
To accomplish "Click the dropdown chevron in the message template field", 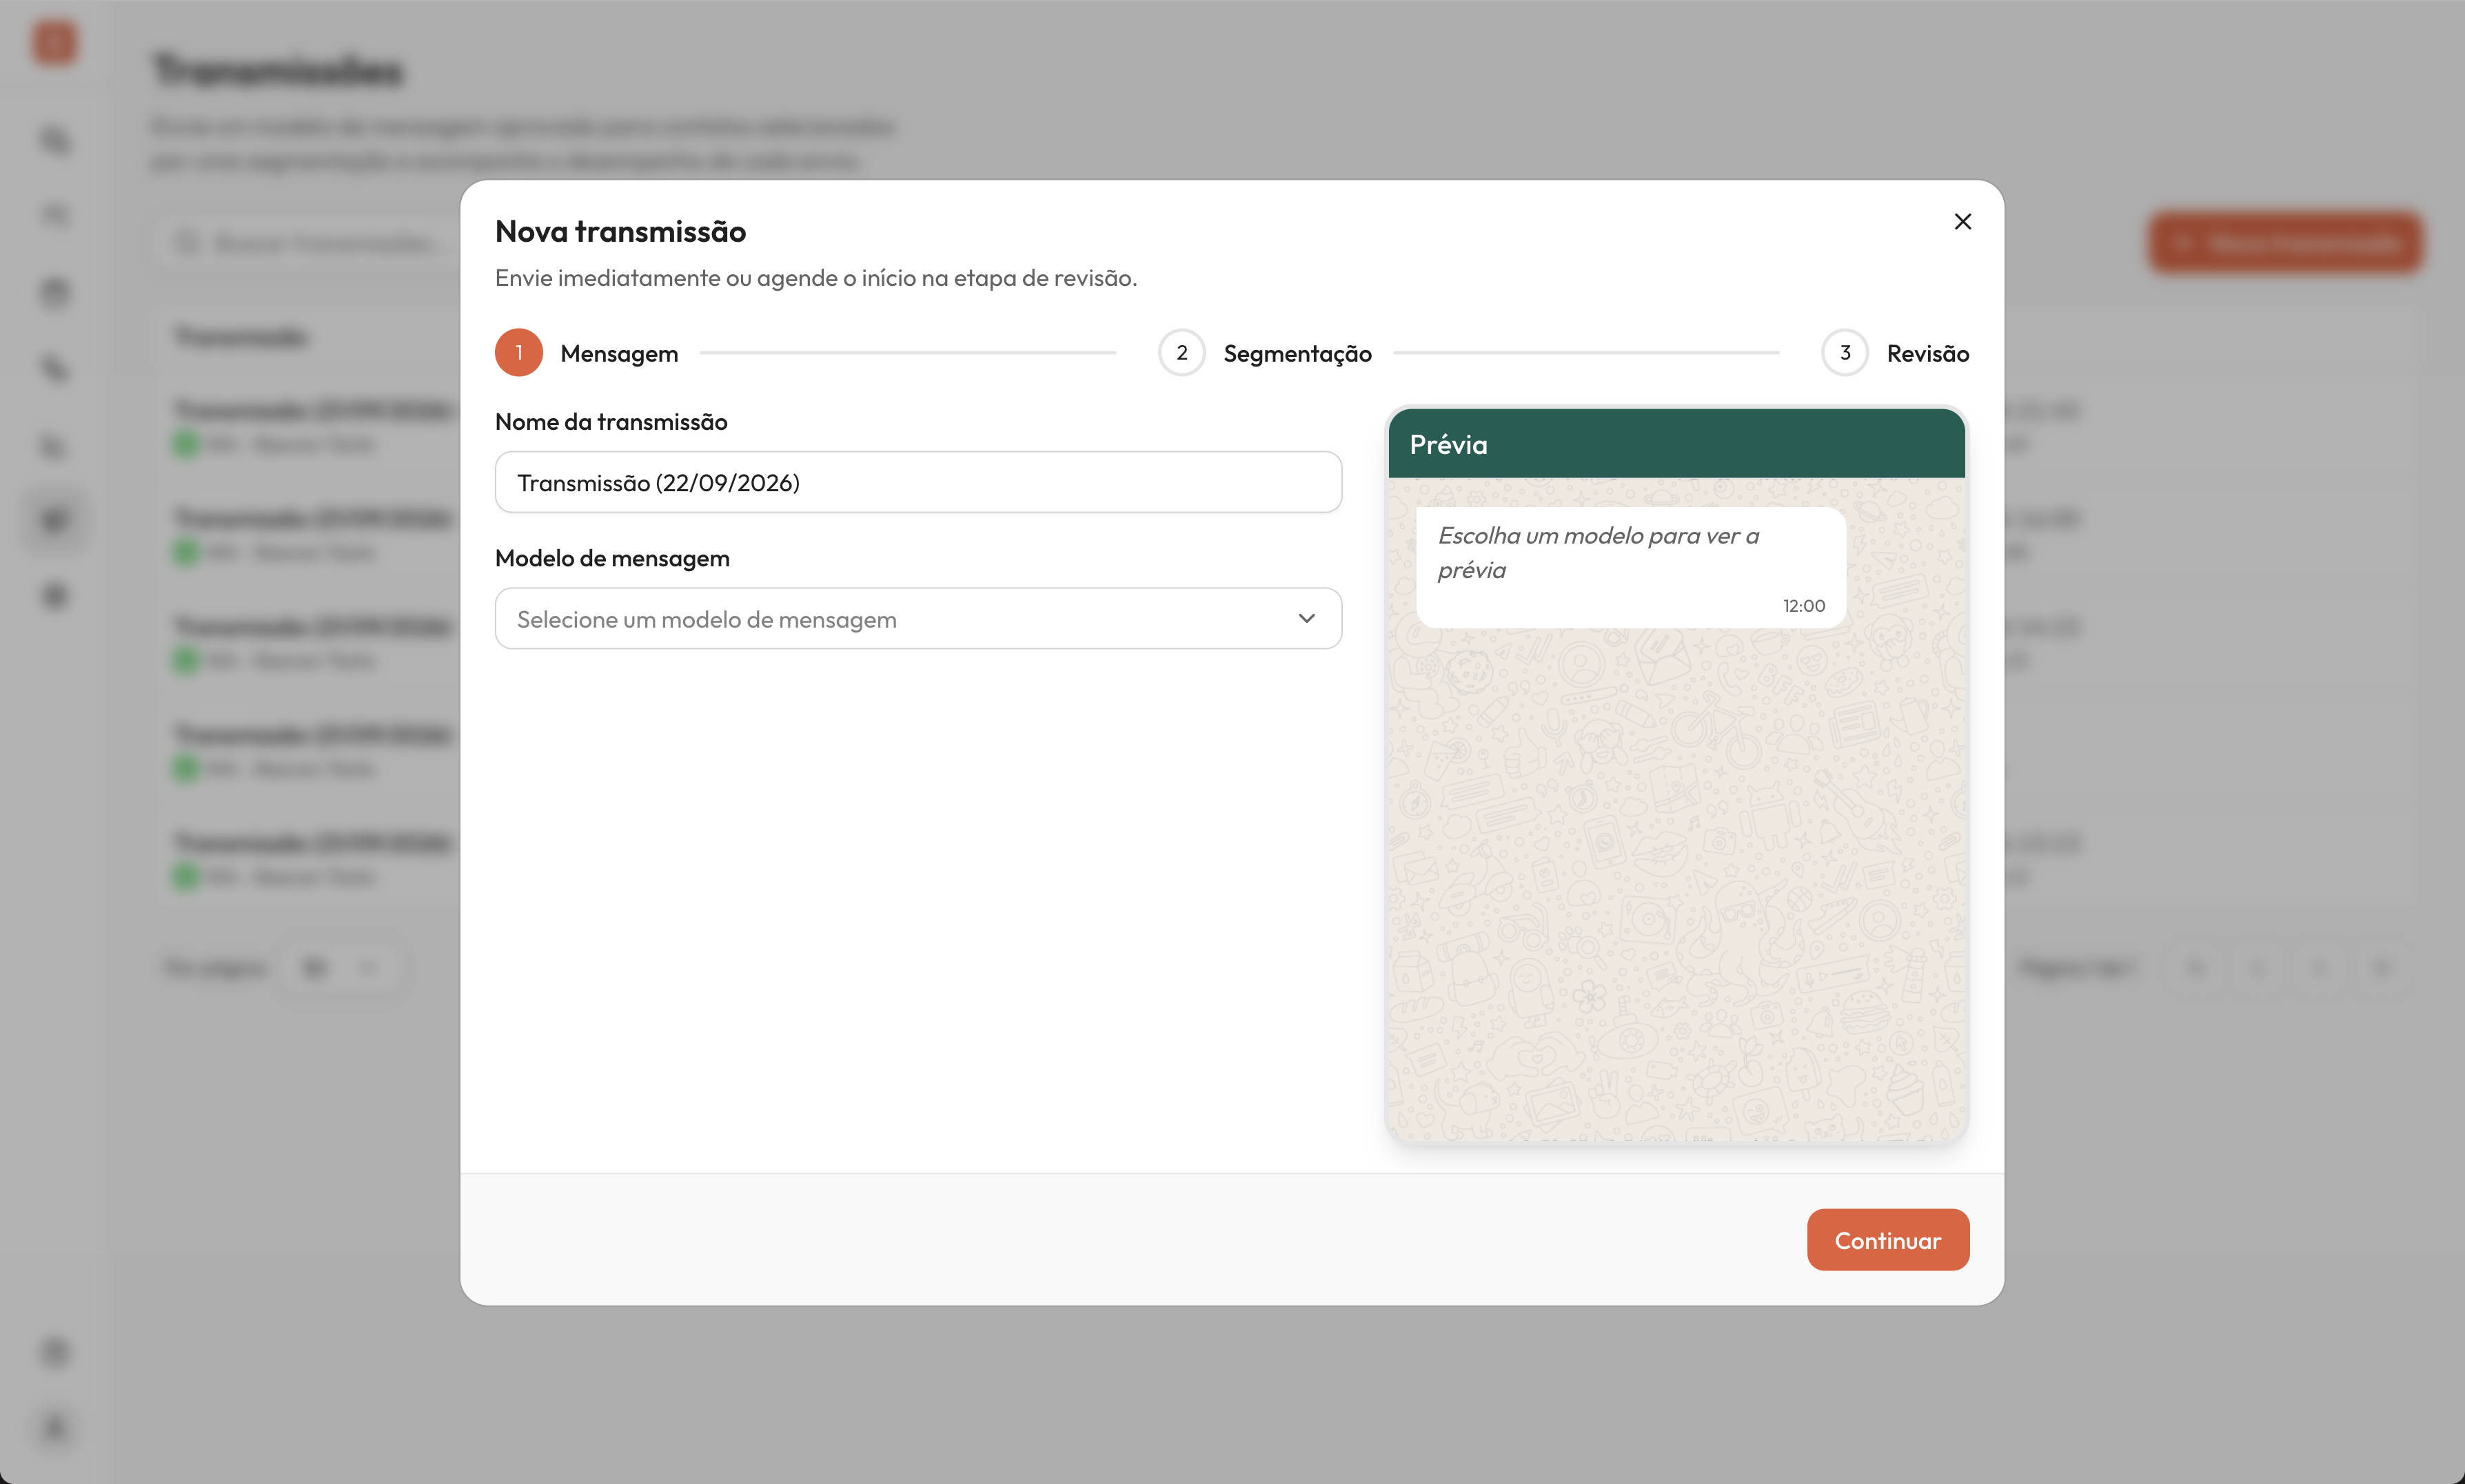I will pyautogui.click(x=1306, y=619).
